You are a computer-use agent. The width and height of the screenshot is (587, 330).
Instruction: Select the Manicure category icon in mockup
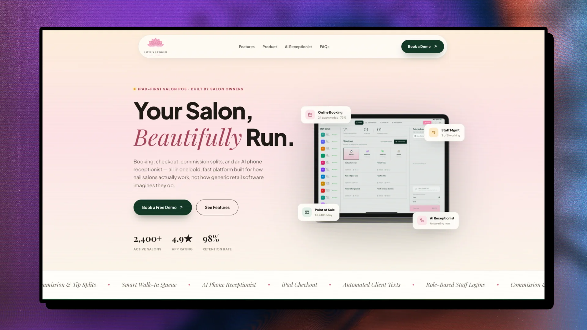click(367, 151)
